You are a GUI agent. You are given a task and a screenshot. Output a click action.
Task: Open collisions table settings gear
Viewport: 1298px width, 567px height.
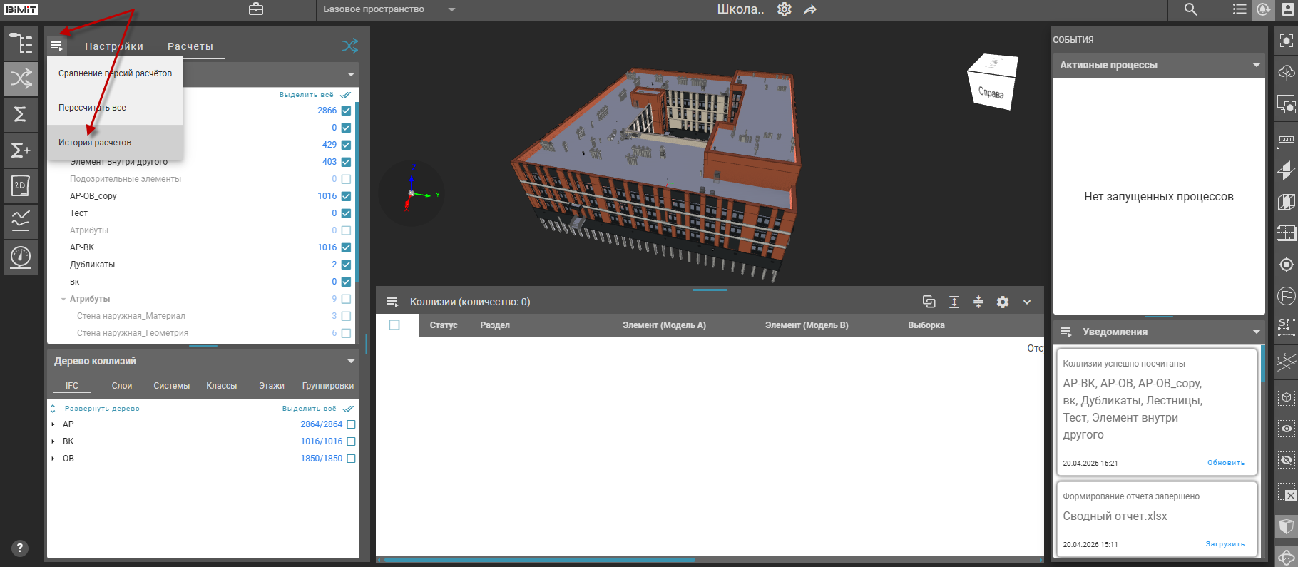(x=1003, y=302)
